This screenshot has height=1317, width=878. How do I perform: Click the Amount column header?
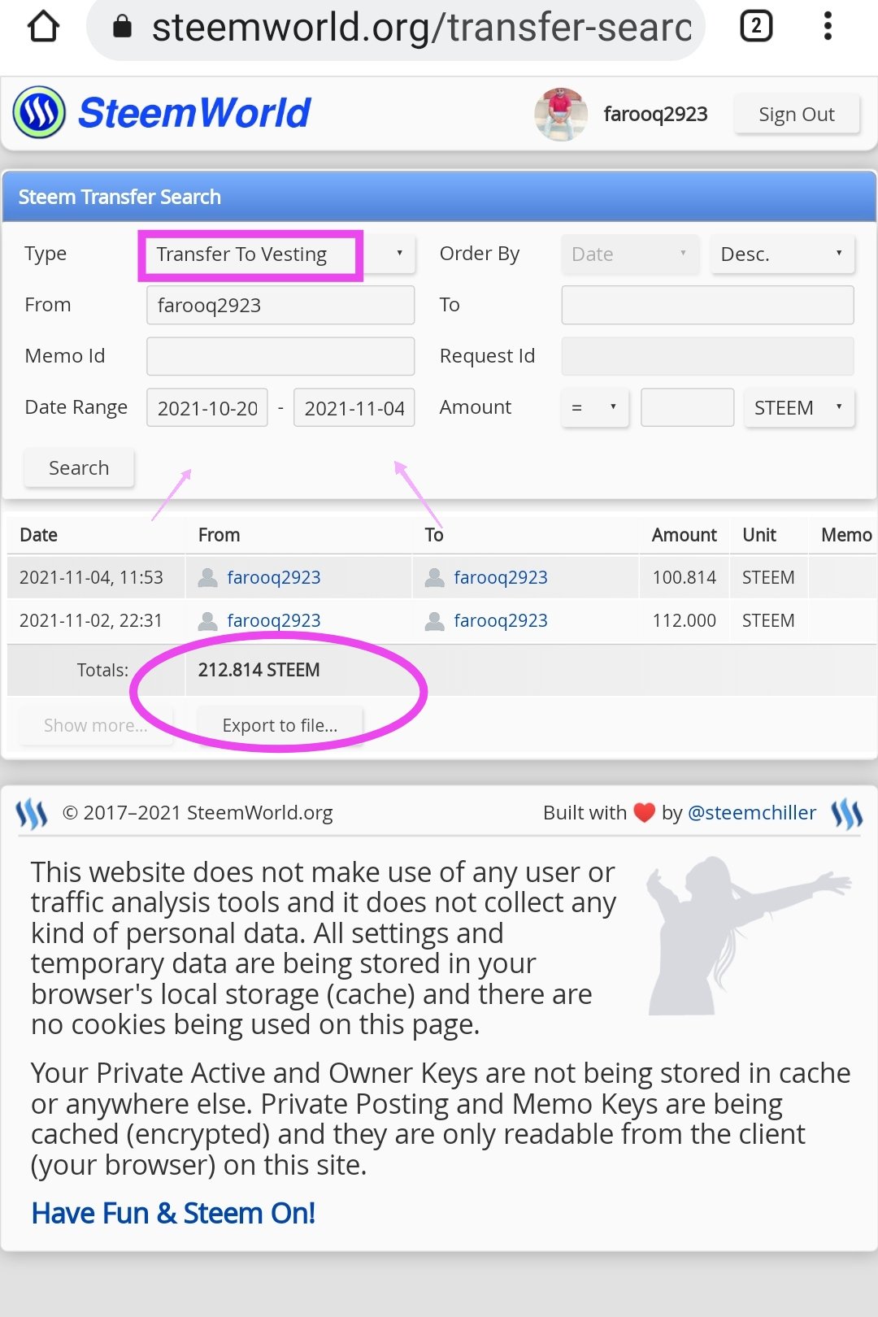(x=684, y=535)
